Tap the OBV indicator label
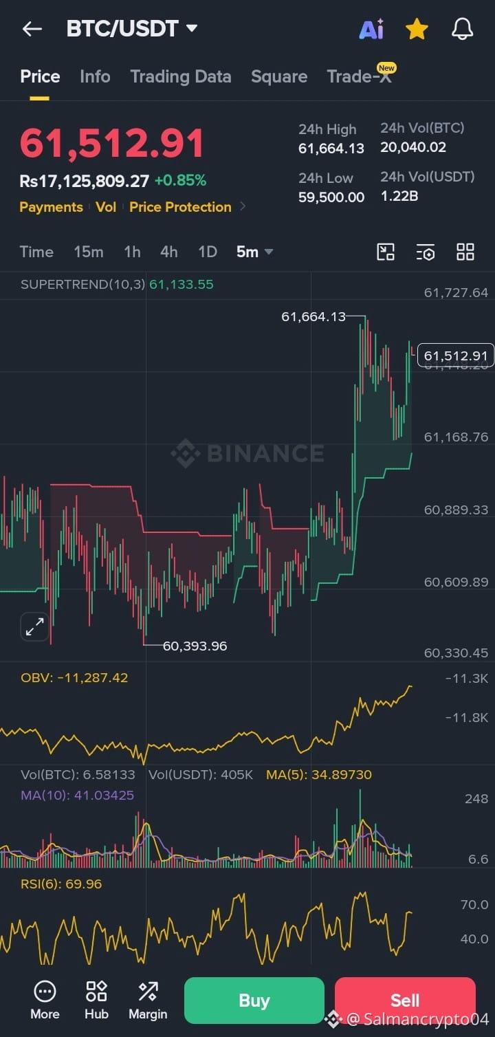 tap(74, 677)
